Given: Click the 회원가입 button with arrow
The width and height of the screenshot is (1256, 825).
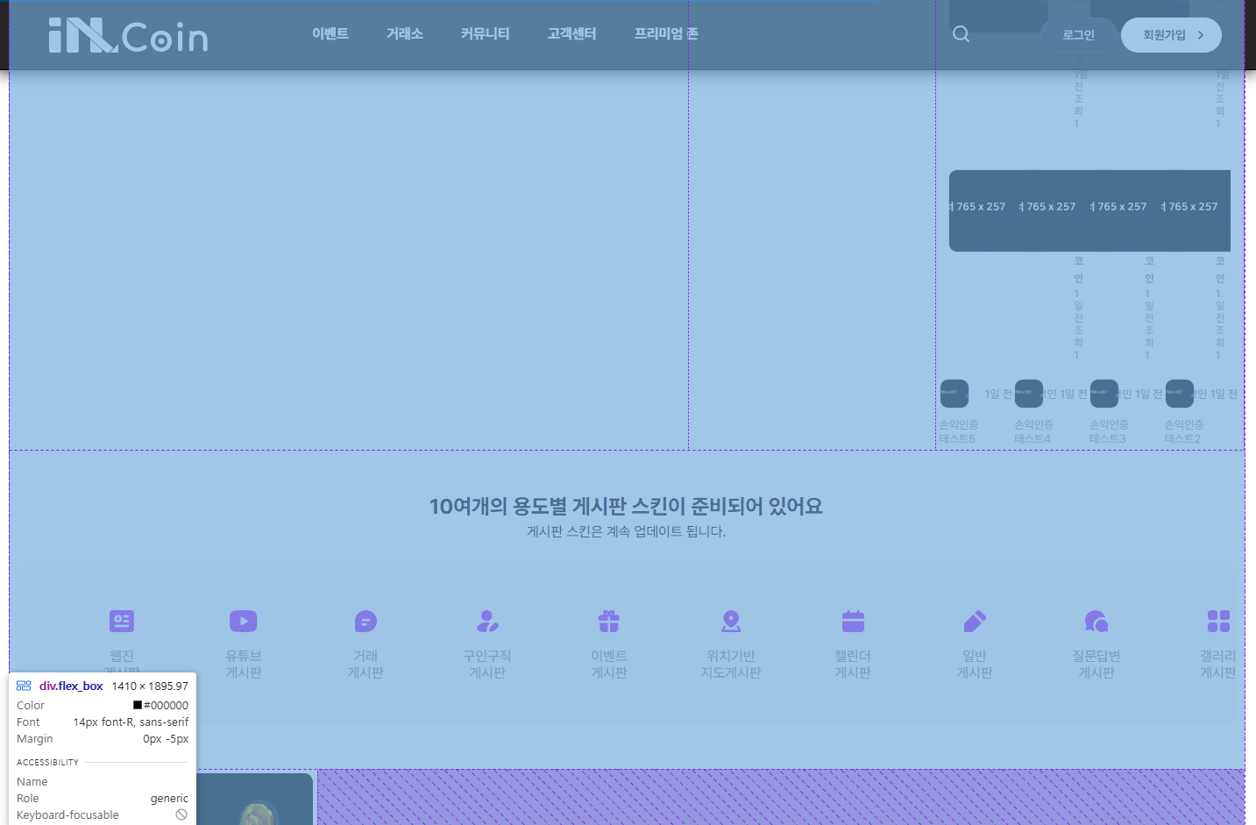Looking at the screenshot, I should (x=1171, y=35).
